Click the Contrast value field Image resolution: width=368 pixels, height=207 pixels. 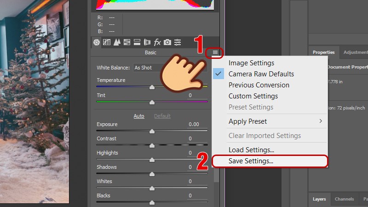pos(197,139)
